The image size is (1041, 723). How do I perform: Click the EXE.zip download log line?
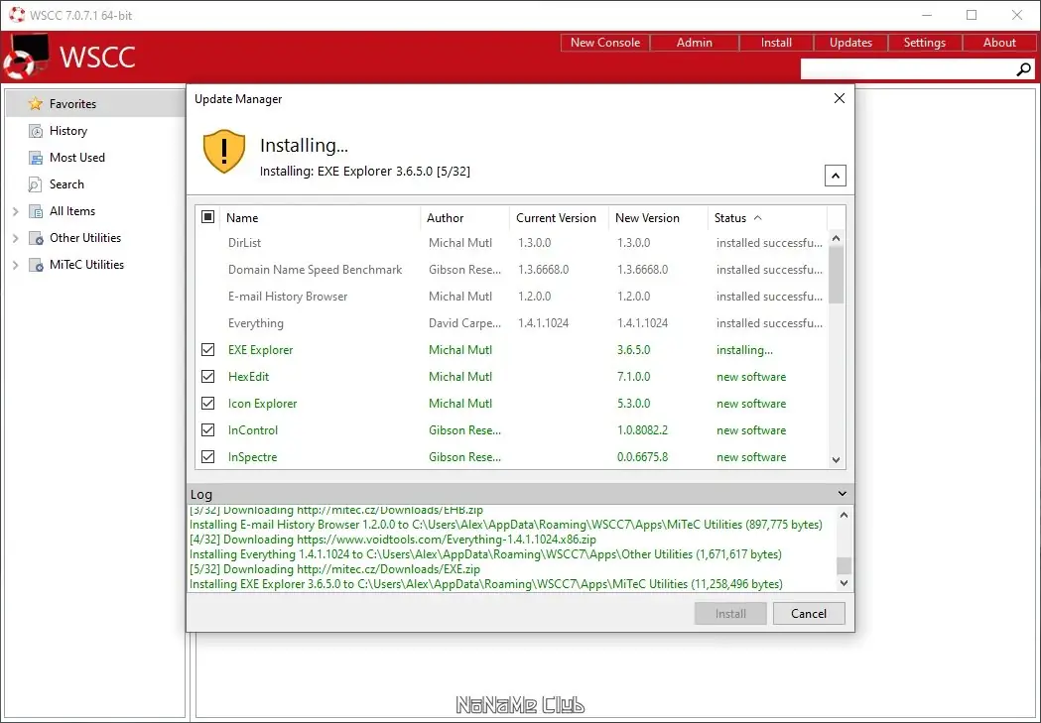click(334, 569)
